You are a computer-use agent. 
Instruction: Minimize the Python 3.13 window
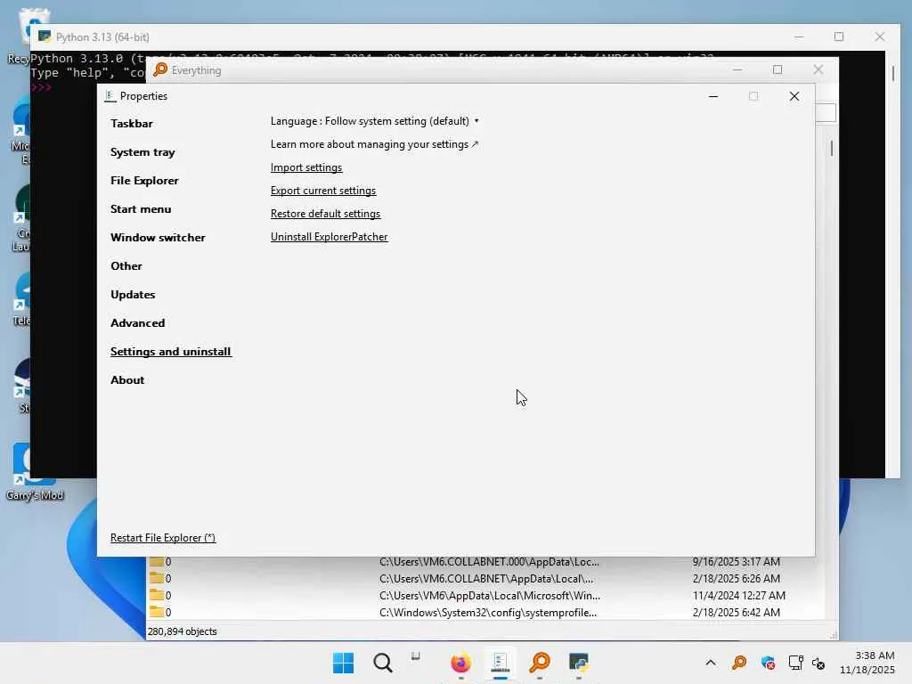(799, 37)
